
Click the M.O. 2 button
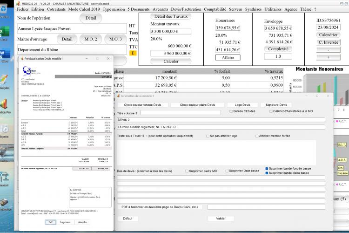(x=91, y=39)
